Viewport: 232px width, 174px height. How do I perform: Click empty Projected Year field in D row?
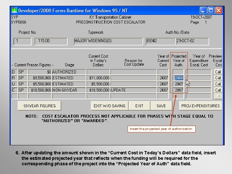tap(178, 72)
